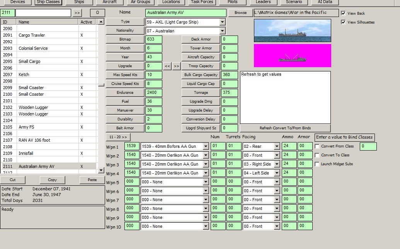
Task: Click the >> button beside ID search field
Action: click(x=77, y=13)
